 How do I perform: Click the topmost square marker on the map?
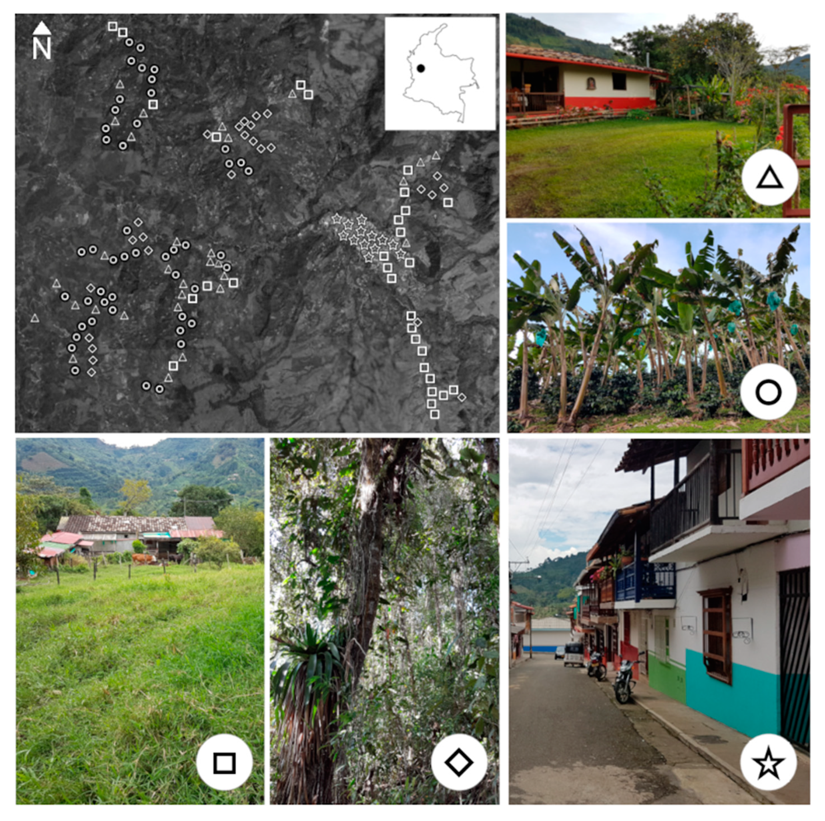[112, 26]
